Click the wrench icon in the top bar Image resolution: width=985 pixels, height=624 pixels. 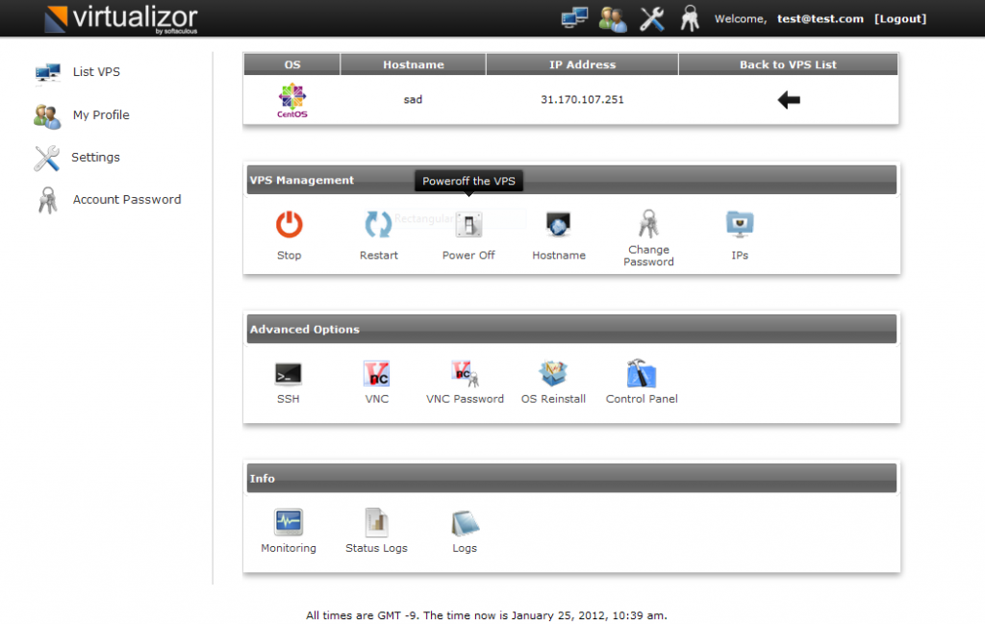click(651, 18)
